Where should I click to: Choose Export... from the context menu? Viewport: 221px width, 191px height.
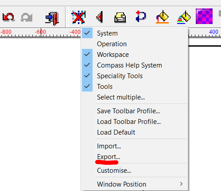135,157
